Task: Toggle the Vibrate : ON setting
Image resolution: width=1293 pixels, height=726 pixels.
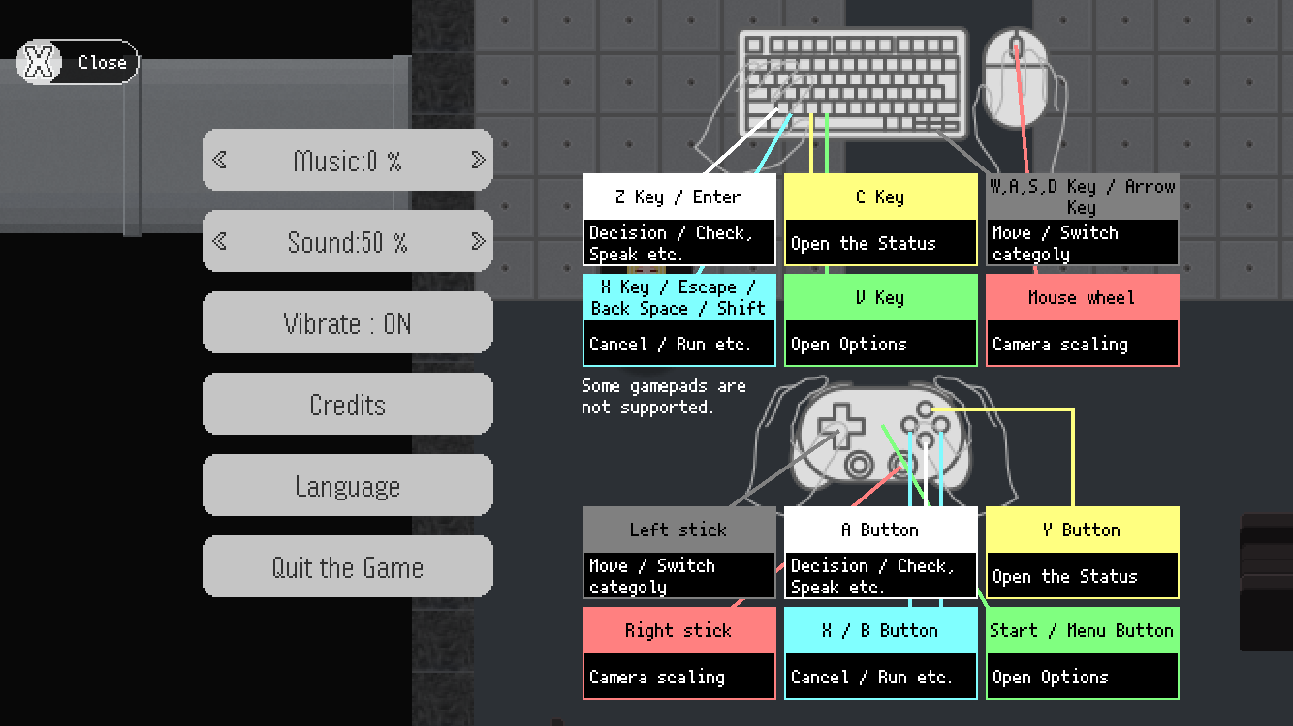Action: [x=348, y=322]
